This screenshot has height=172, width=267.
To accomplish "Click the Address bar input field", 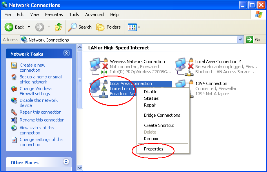I will [x=129, y=40].
